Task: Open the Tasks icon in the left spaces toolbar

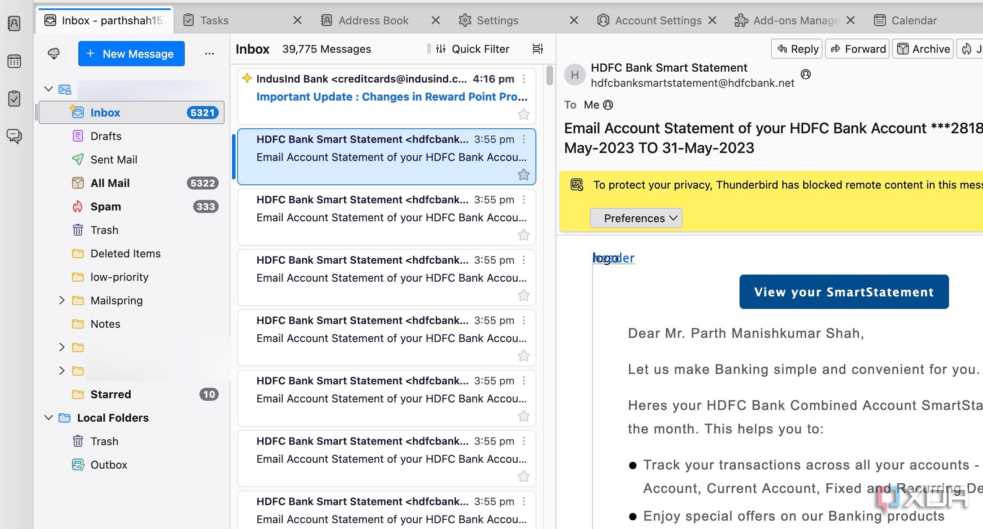Action: tap(14, 99)
